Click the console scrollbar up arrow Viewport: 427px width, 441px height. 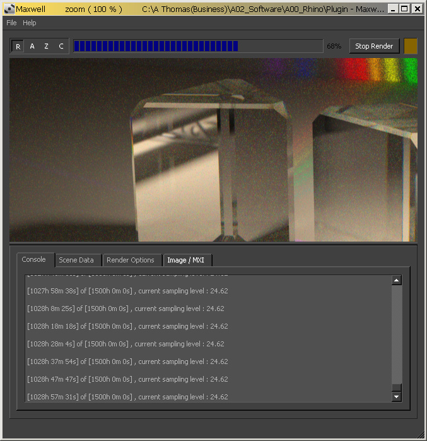[396, 280]
